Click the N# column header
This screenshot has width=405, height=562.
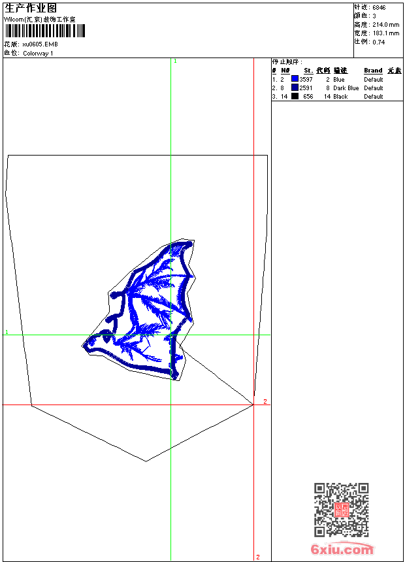pos(285,71)
